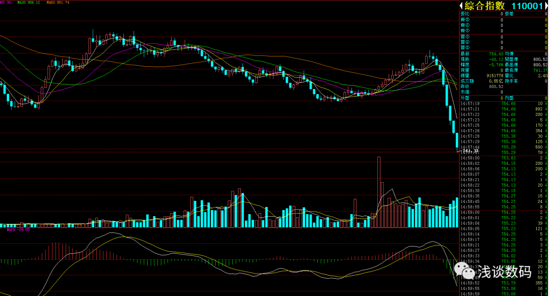Select the 14:59:59 final tick row
550x296 pixels.
(504, 294)
